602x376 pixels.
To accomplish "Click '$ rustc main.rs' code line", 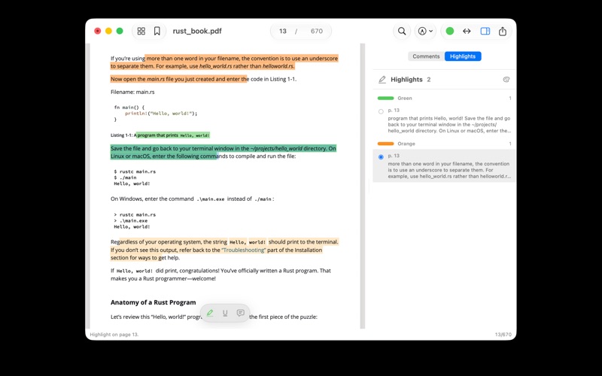I will click(135, 171).
